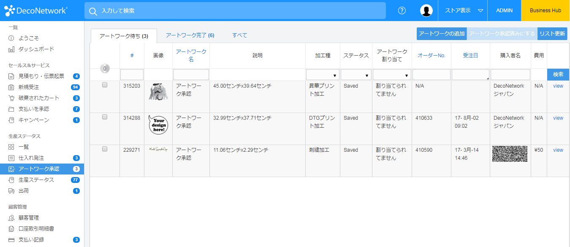The image size is (570, 247).
Task: Tick the checkbox for artwork 314288
Action: [x=105, y=117]
